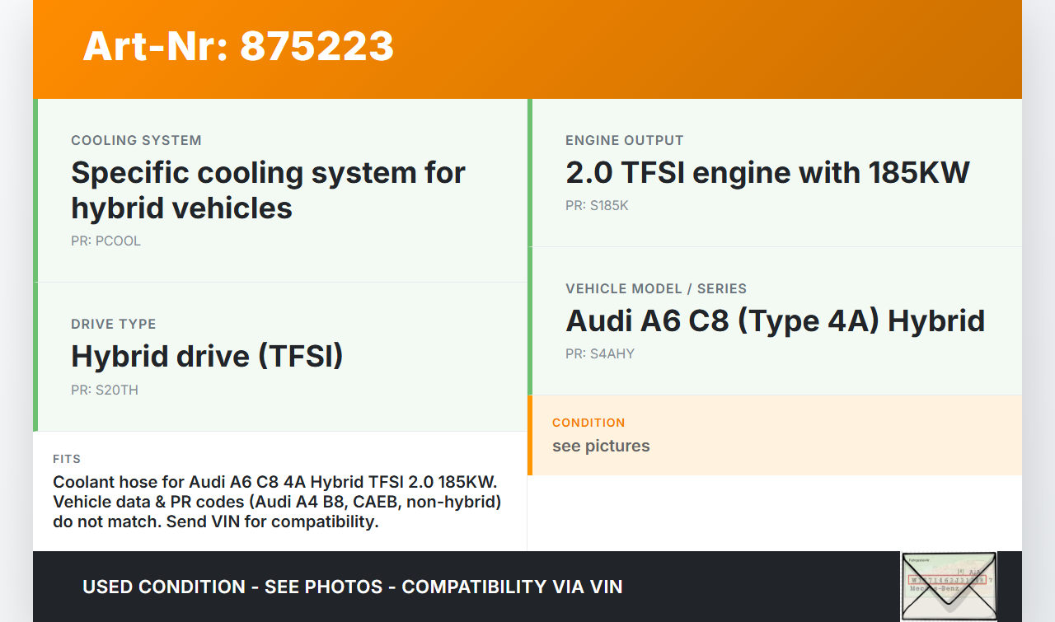The width and height of the screenshot is (1055, 622).
Task: Click the orange Condition label
Action: click(x=588, y=423)
